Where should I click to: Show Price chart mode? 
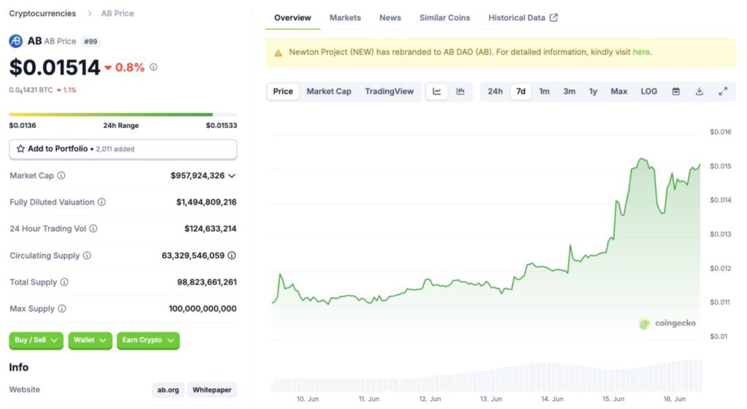coord(283,91)
